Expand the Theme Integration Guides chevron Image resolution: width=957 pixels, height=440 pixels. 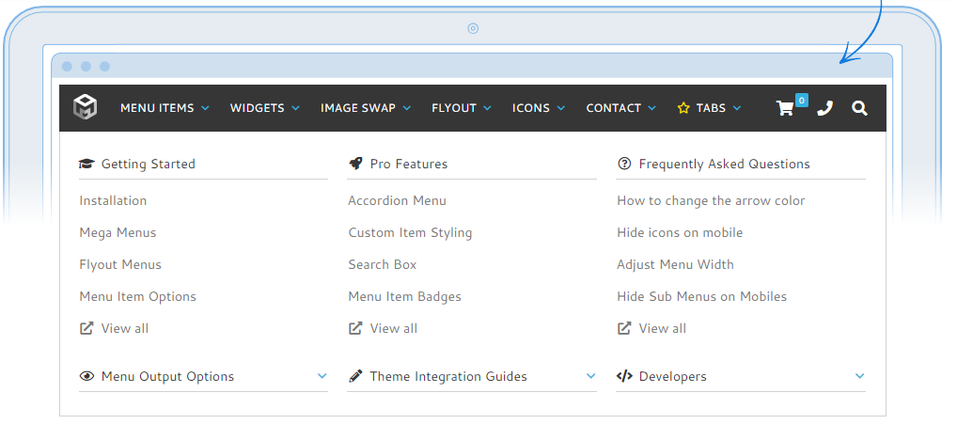pyautogui.click(x=590, y=376)
